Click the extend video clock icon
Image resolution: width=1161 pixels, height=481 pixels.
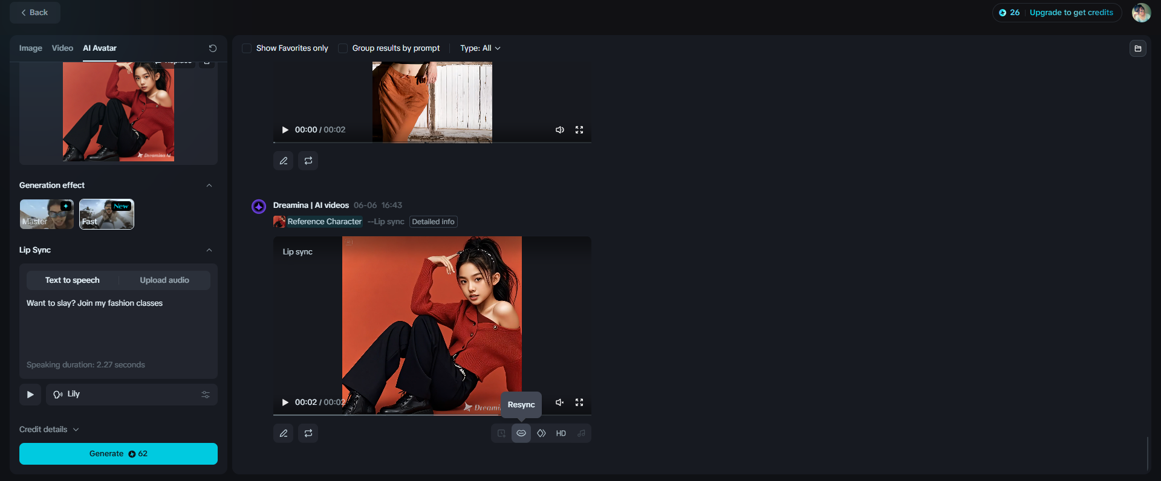(x=501, y=433)
